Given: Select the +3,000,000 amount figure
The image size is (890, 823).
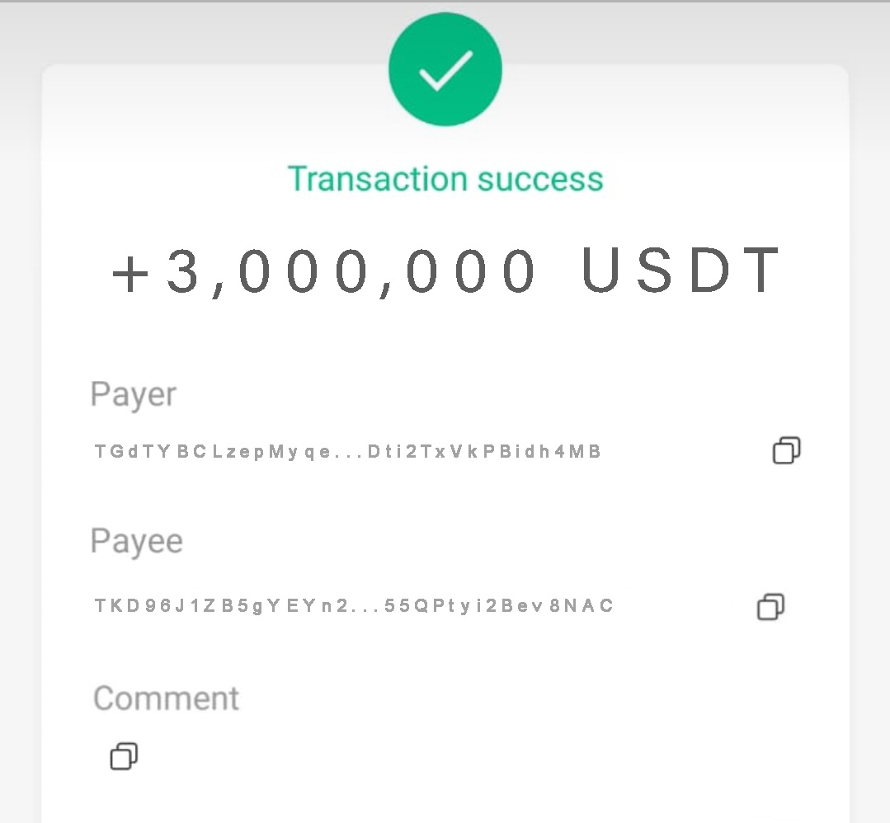Looking at the screenshot, I should (x=323, y=271).
